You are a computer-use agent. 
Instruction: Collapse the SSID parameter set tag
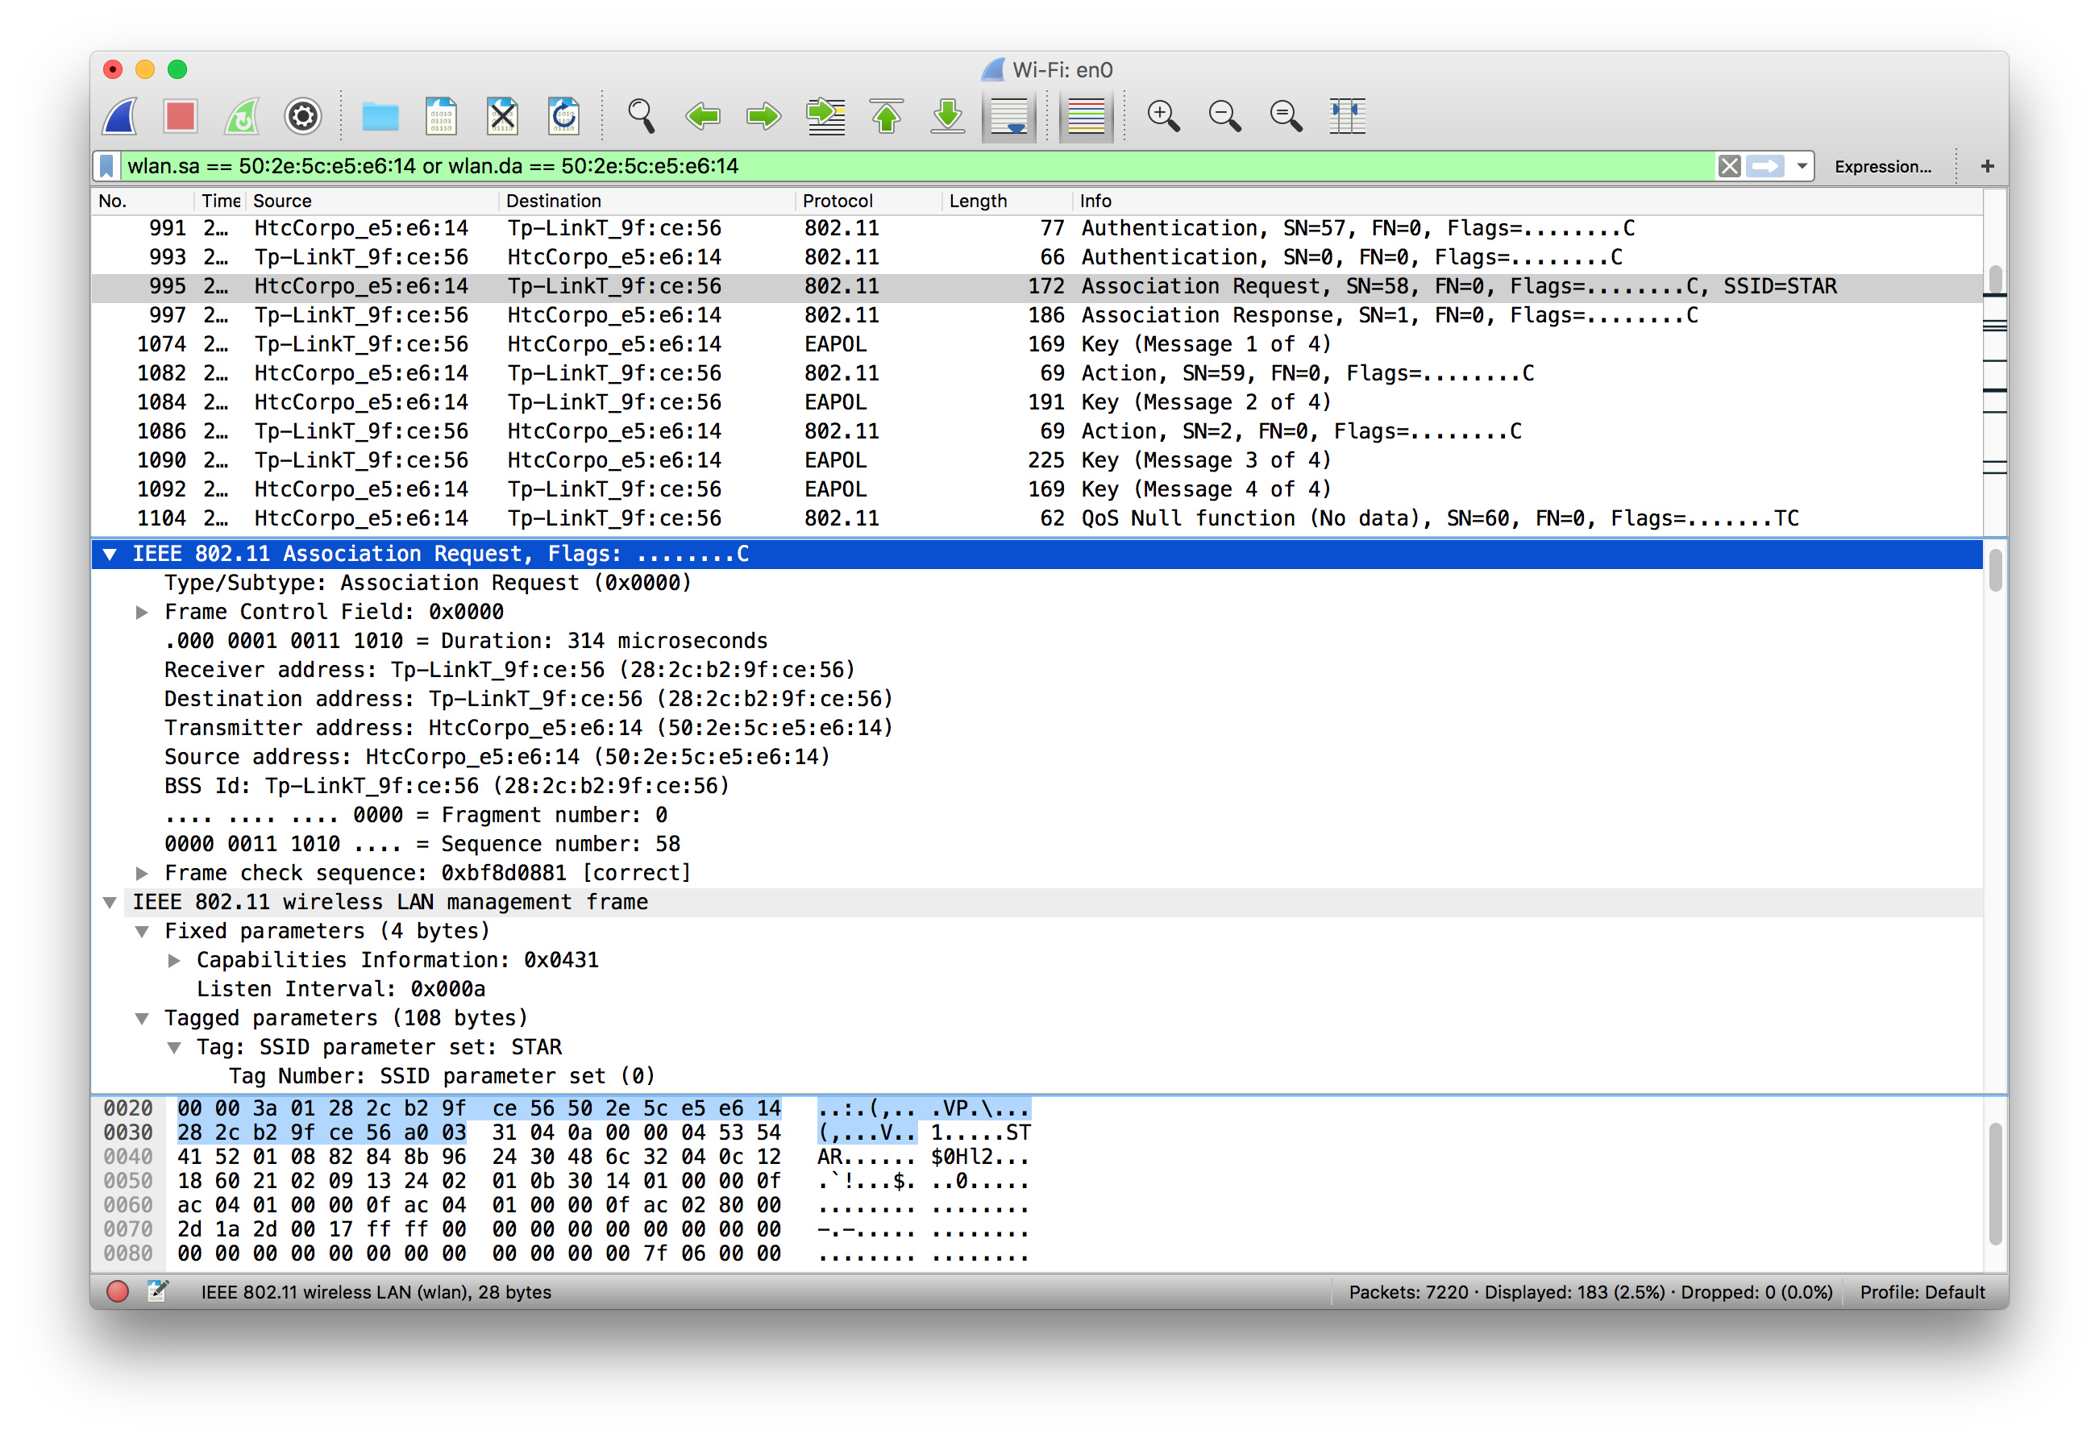coord(174,1047)
